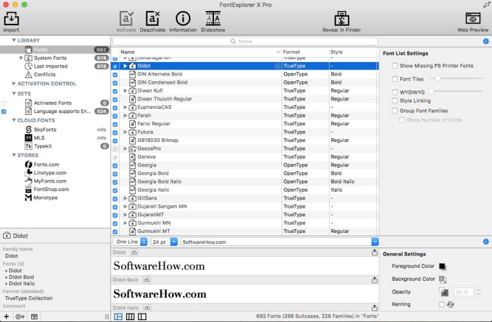The width and height of the screenshot is (492, 322).
Task: Open the One Line preview mode dropdown
Action: 130,241
